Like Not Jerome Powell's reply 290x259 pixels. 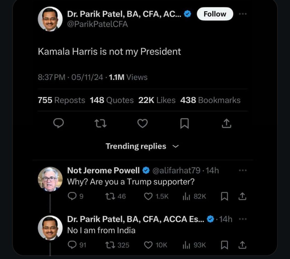148,196
